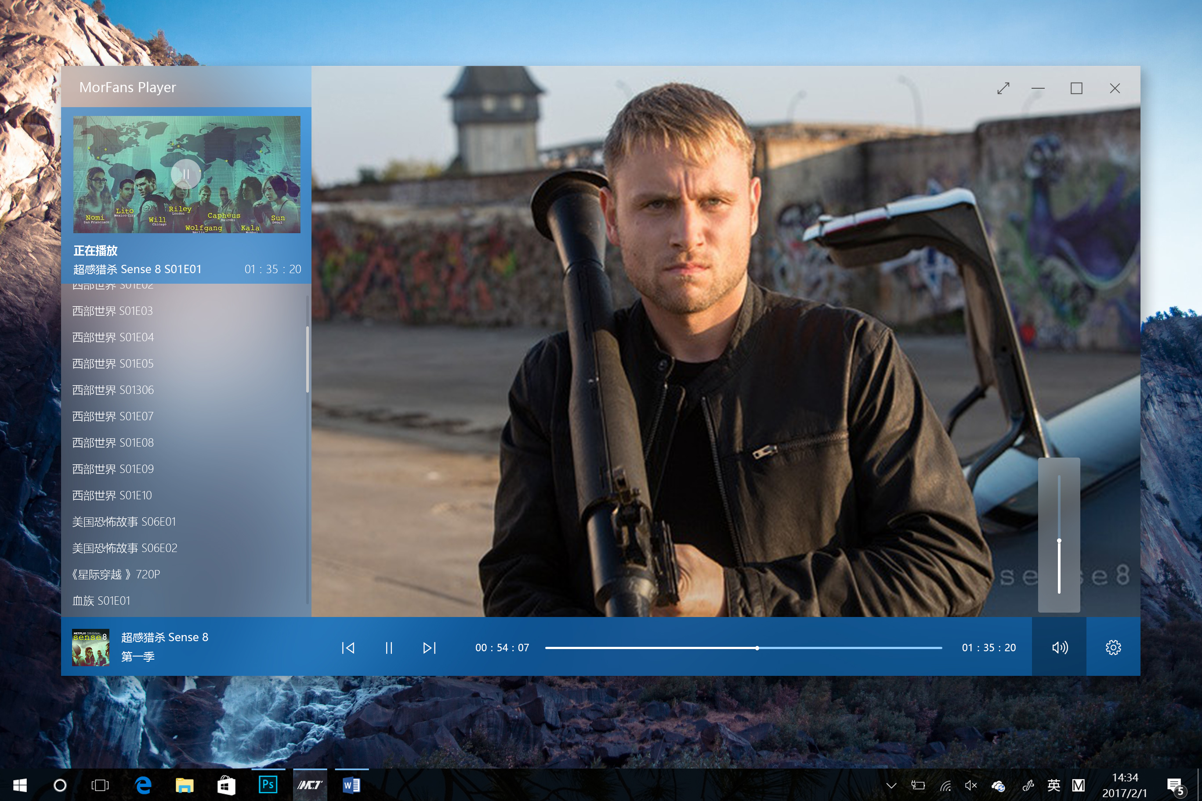The width and height of the screenshot is (1202, 801).
Task: Minimize the MorFans Player window
Action: 1038,88
